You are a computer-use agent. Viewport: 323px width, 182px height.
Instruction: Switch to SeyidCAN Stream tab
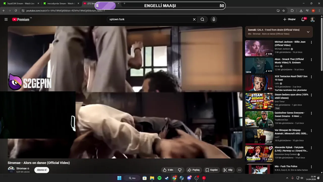tap(21, 4)
